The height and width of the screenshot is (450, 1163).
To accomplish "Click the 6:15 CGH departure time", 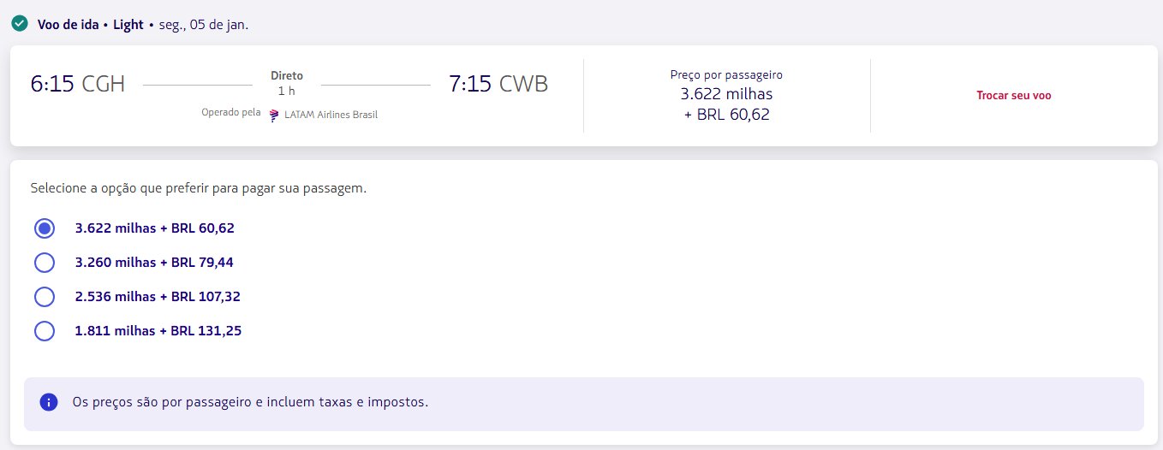I will coord(78,84).
